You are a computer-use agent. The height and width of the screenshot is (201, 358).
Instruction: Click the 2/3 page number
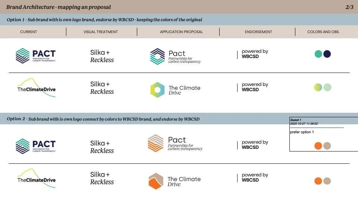[349, 7]
